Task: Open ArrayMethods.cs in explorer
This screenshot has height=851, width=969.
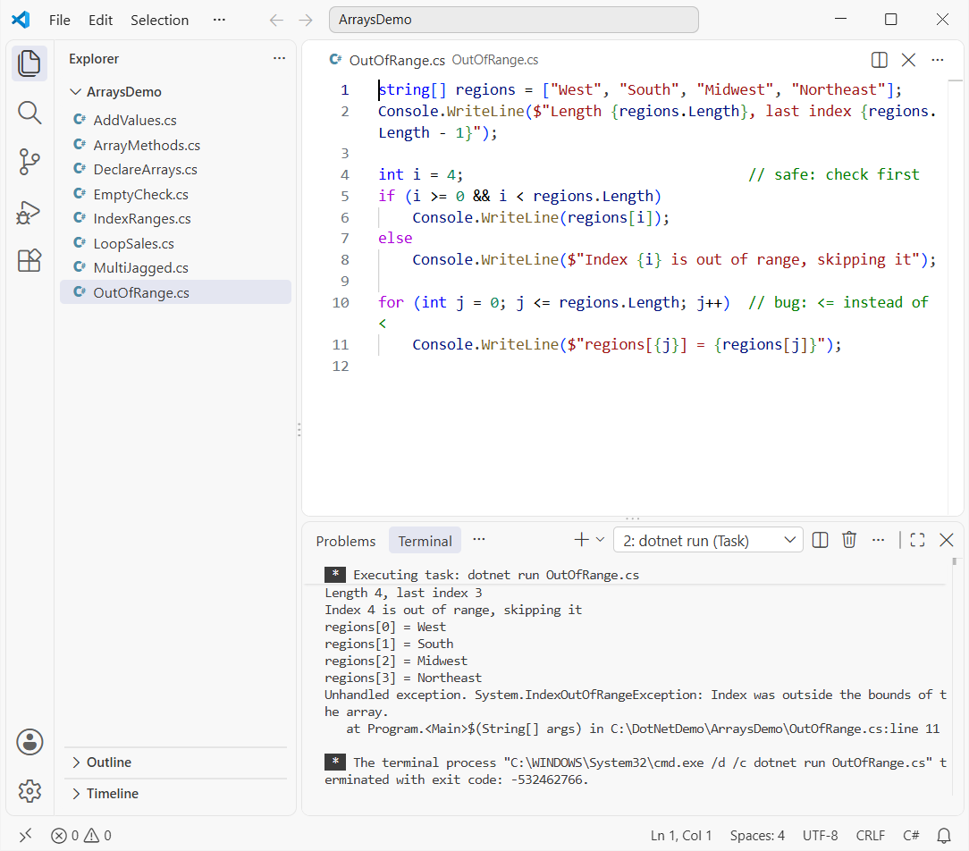Action: (x=175, y=145)
